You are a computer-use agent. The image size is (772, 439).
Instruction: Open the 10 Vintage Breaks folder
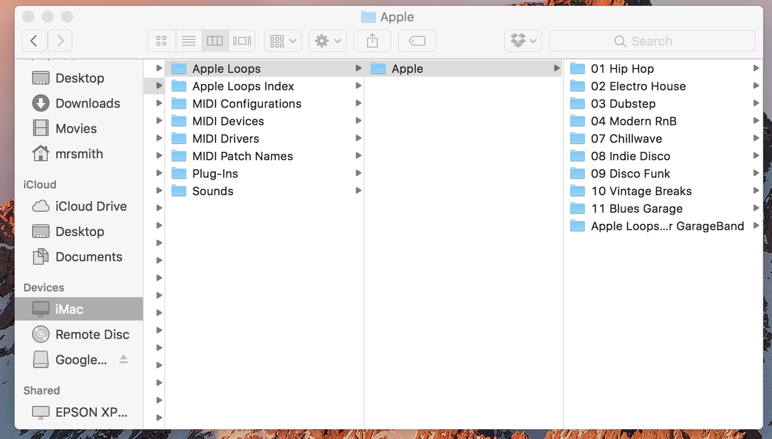pos(664,191)
